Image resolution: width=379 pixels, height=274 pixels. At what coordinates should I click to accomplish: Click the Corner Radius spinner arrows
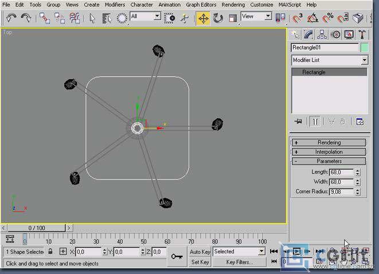pos(358,192)
